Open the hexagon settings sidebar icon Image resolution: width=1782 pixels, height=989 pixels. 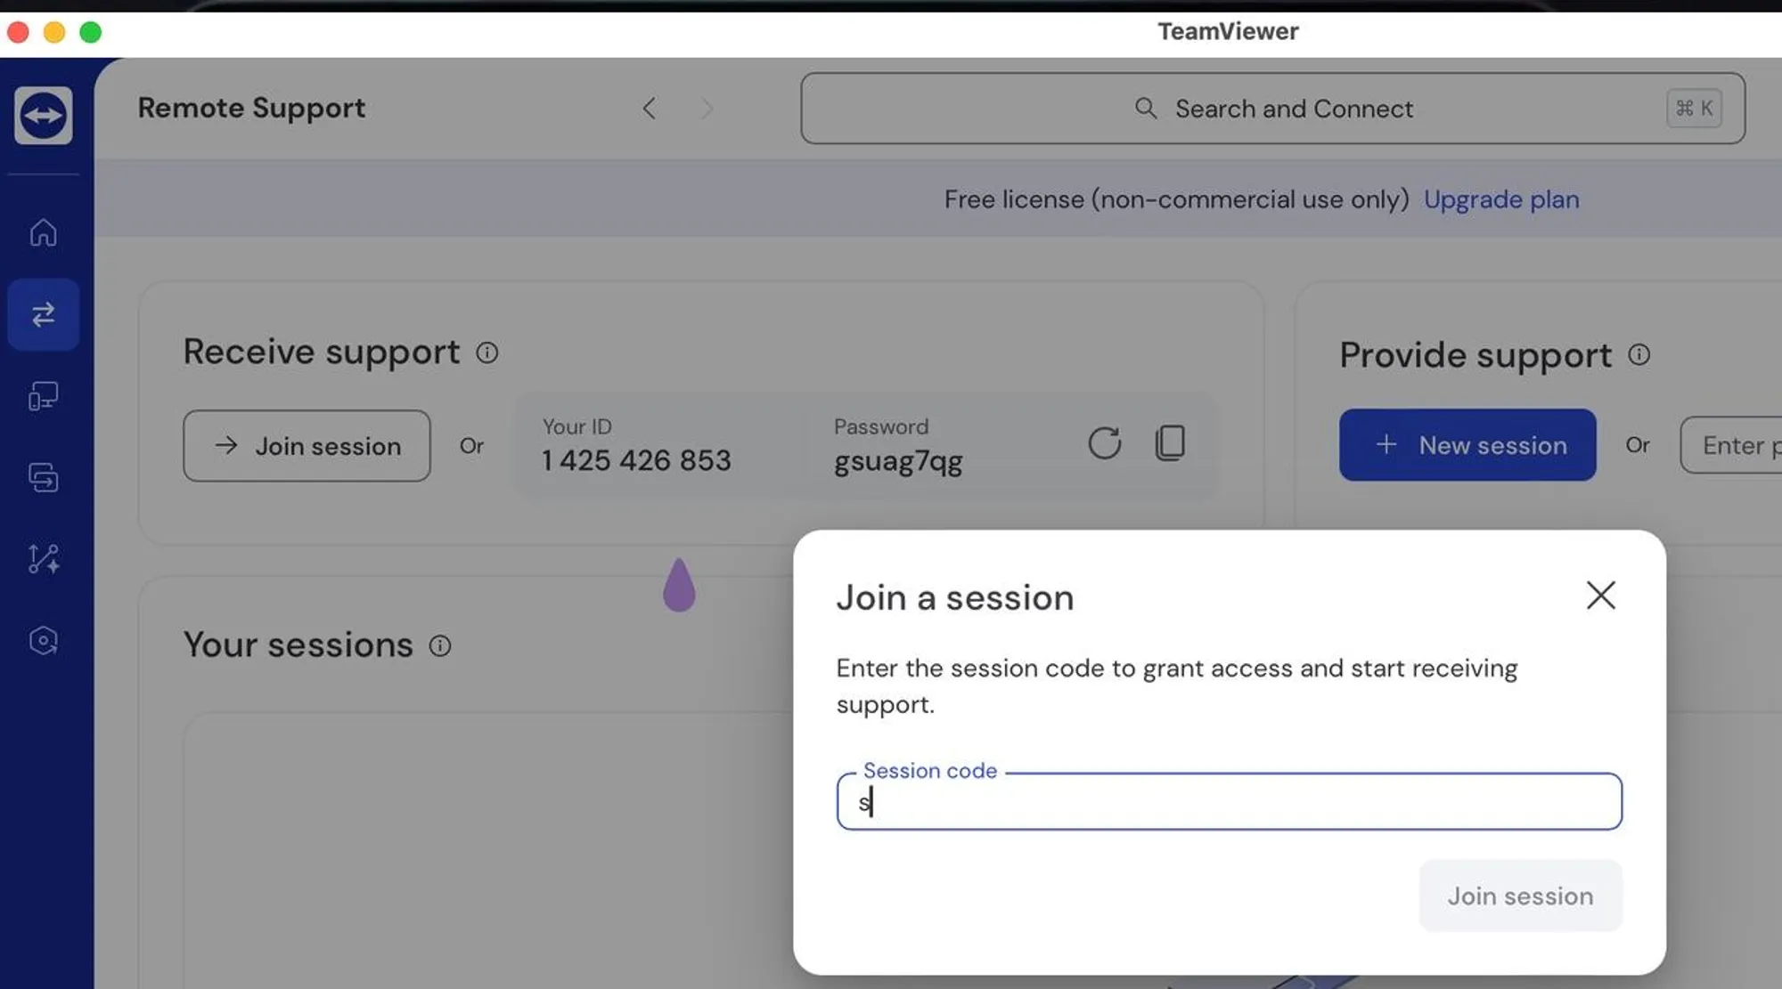pyautogui.click(x=43, y=641)
